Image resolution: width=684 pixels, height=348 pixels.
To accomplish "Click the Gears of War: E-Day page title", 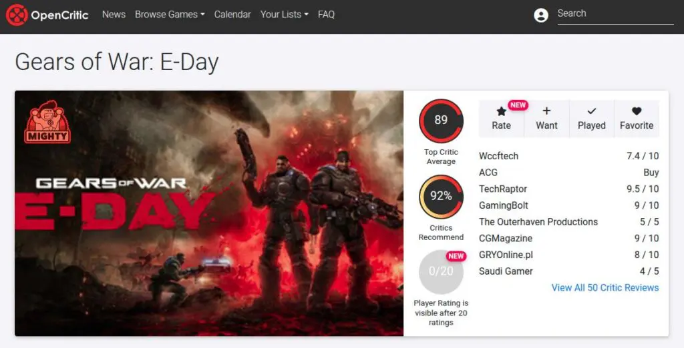I will (116, 62).
